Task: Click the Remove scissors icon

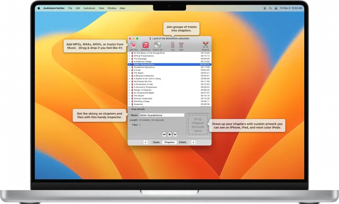Action: (x=206, y=45)
